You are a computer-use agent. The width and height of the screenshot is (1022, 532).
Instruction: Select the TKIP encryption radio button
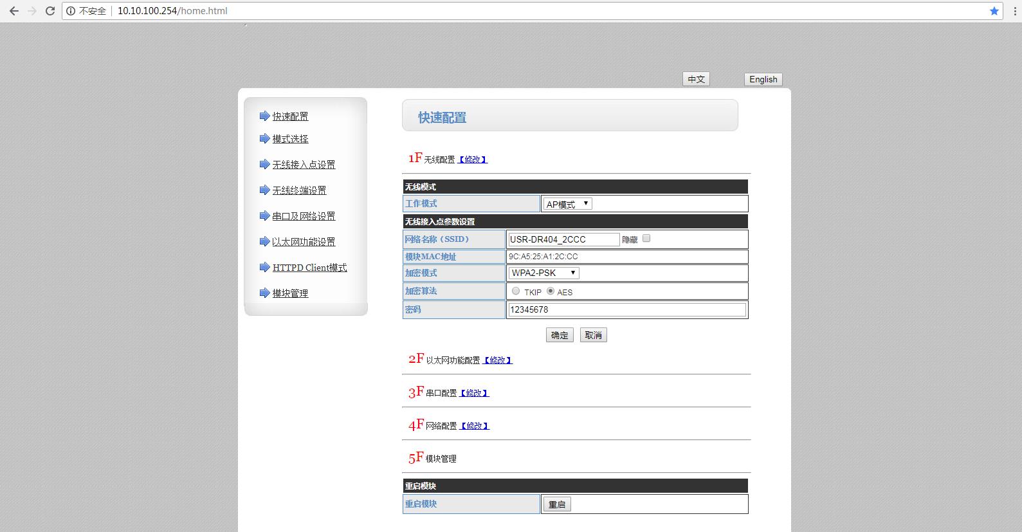[x=516, y=291]
